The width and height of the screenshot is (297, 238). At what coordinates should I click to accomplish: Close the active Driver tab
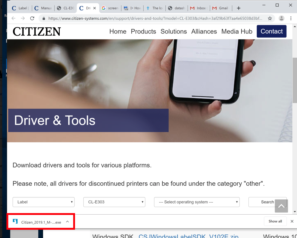(94, 8)
